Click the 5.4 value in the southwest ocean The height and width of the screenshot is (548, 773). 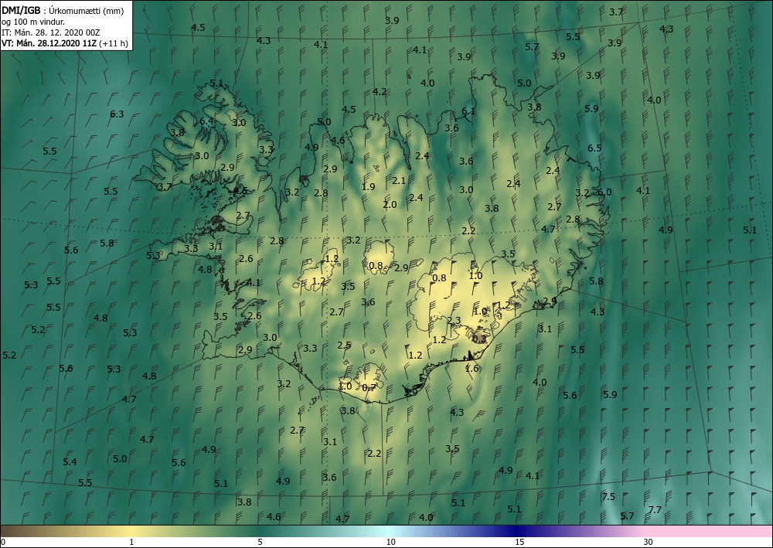click(70, 462)
